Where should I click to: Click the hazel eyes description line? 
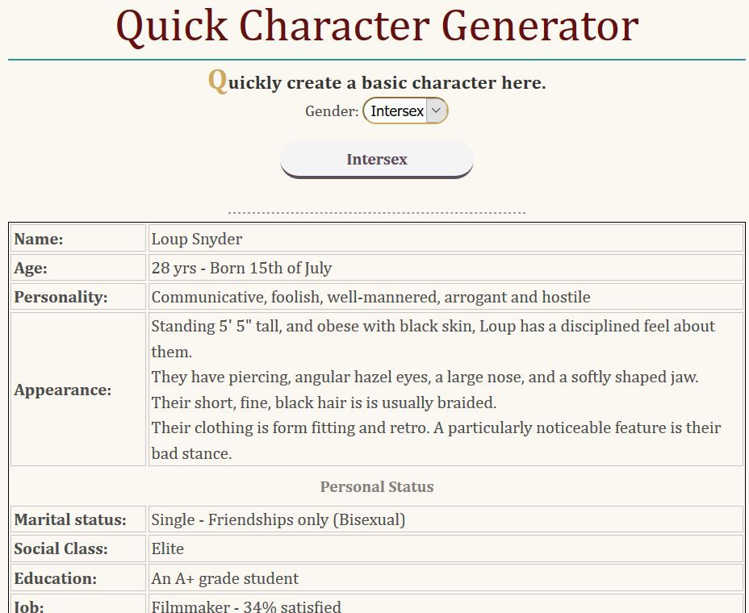425,377
